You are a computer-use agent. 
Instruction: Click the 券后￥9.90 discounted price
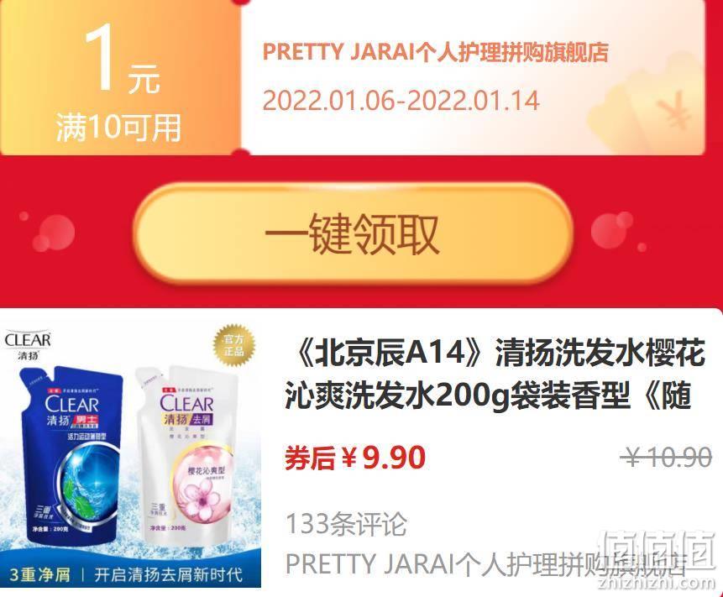[355, 458]
